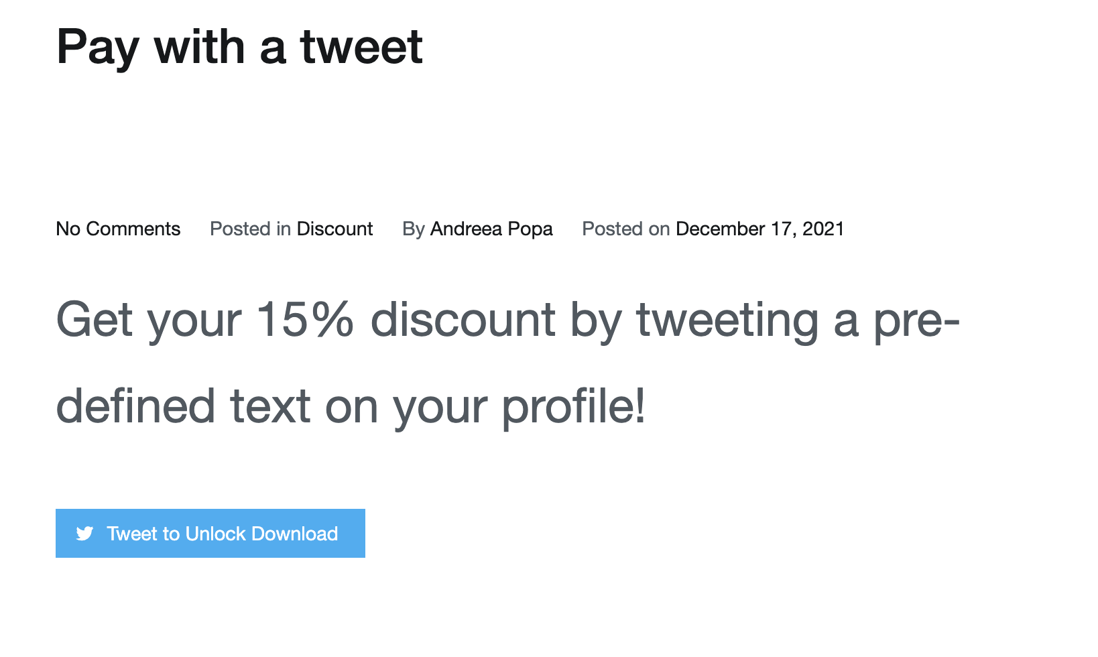The image size is (1098, 657).
Task: Click the Posted in label
Action: (x=250, y=229)
